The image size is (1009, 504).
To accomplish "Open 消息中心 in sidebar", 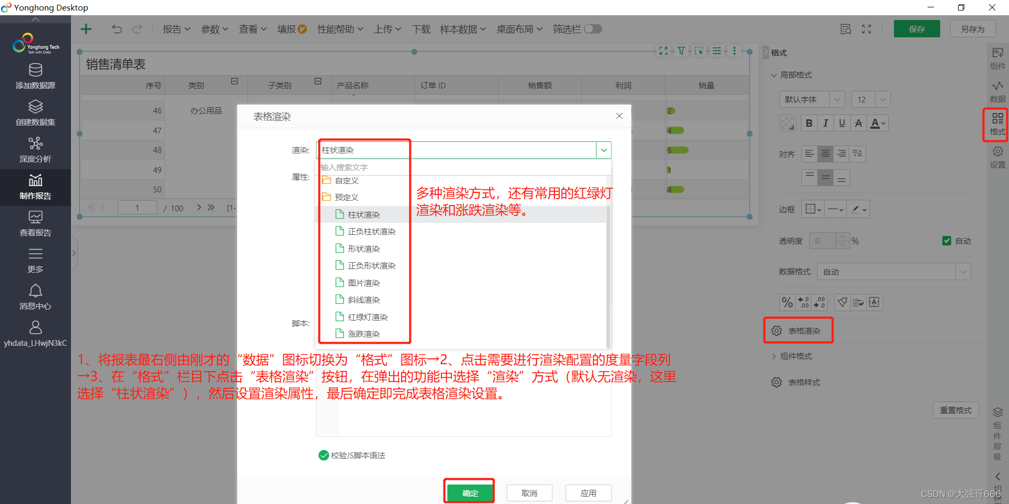I will coord(35,297).
